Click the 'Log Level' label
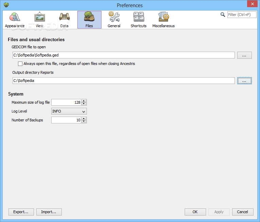 point(19,111)
